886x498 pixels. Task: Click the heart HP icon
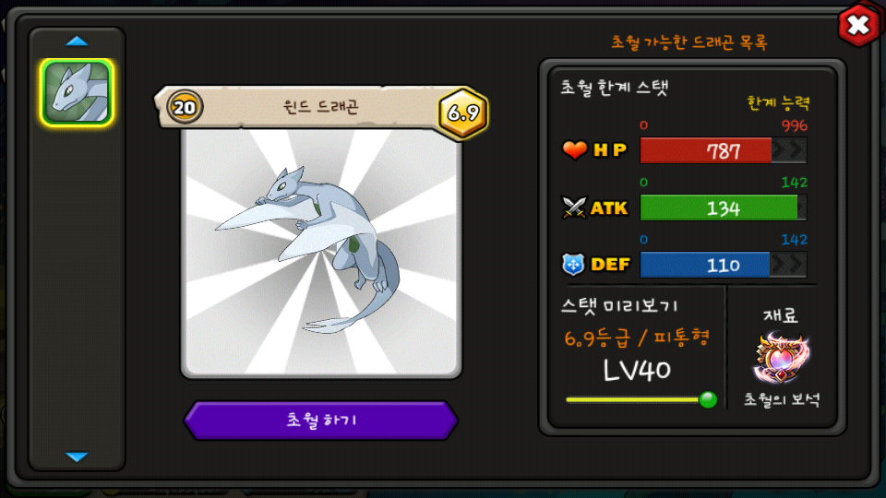574,150
